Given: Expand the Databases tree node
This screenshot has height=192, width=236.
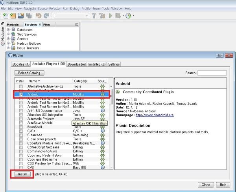Looking at the screenshot, I should (8, 29).
